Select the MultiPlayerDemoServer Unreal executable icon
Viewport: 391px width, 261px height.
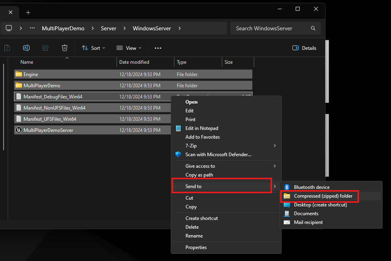tap(18, 130)
